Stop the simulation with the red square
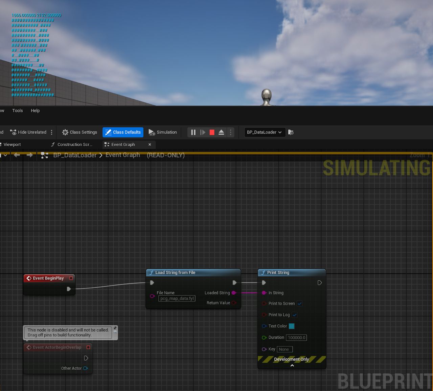The image size is (433, 391). 212,132
